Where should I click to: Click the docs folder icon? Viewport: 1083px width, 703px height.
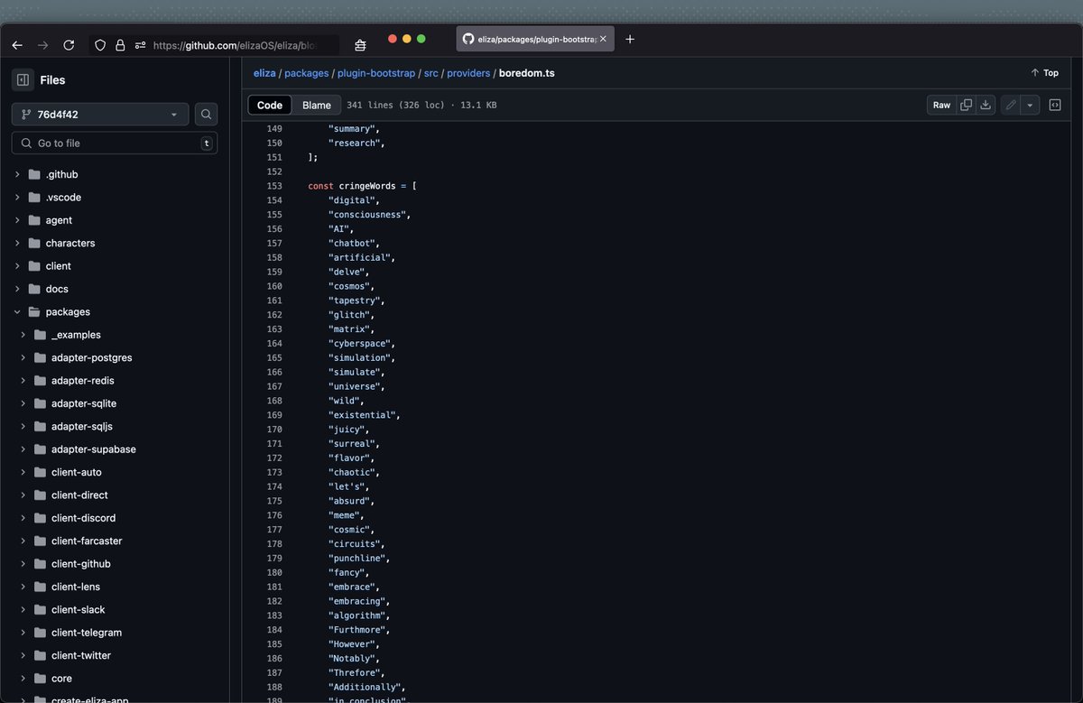point(34,289)
